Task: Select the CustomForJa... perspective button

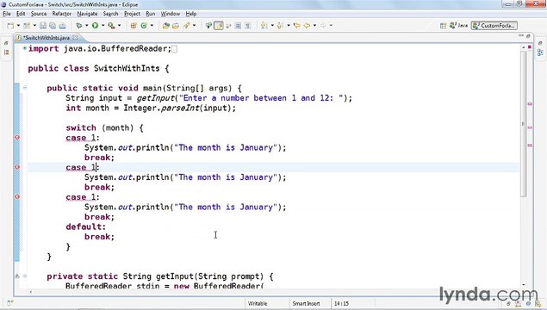Action: tap(494, 26)
